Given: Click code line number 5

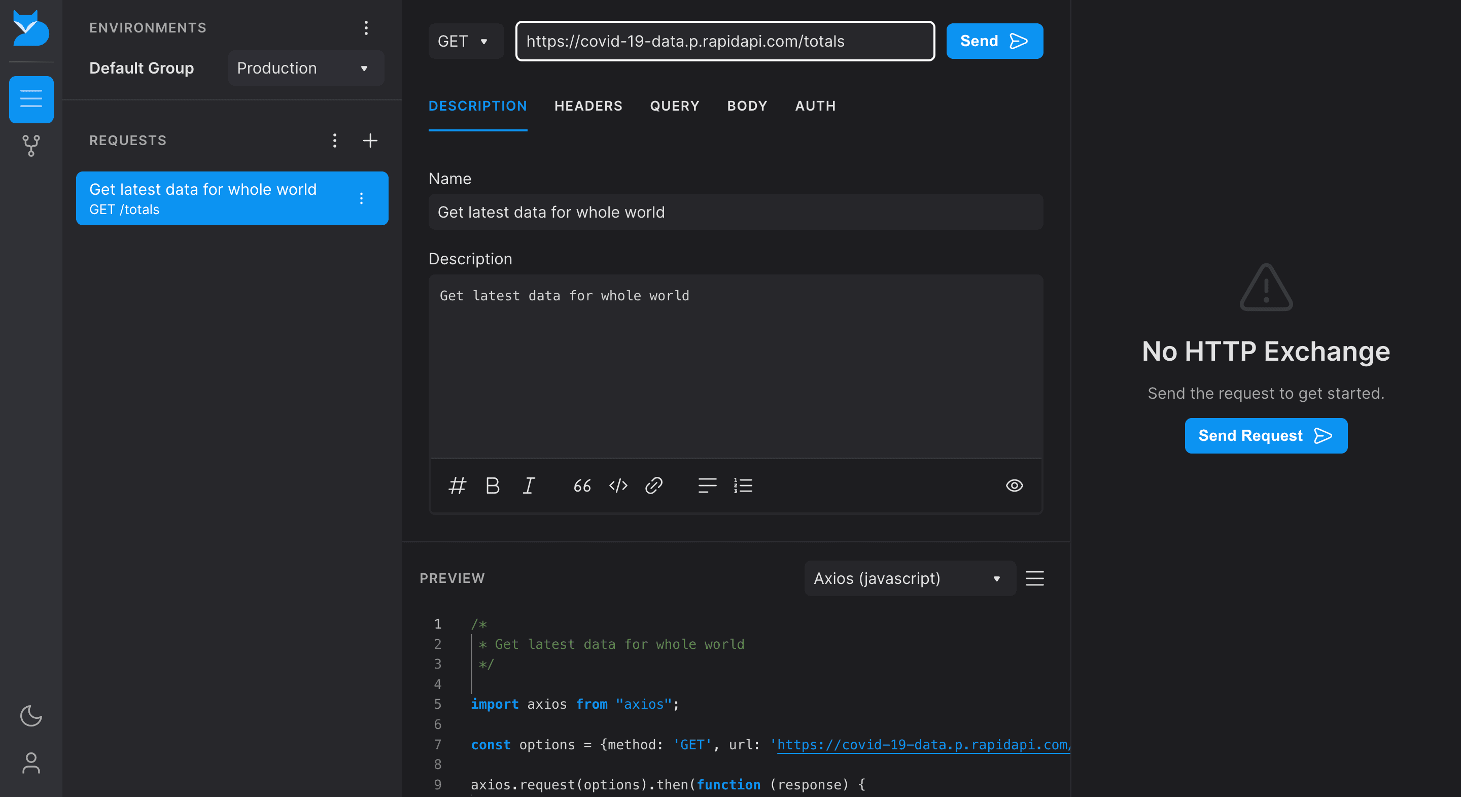Looking at the screenshot, I should tap(437, 704).
